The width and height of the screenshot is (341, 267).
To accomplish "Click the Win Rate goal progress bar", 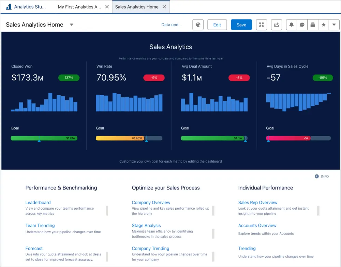I will (129, 138).
